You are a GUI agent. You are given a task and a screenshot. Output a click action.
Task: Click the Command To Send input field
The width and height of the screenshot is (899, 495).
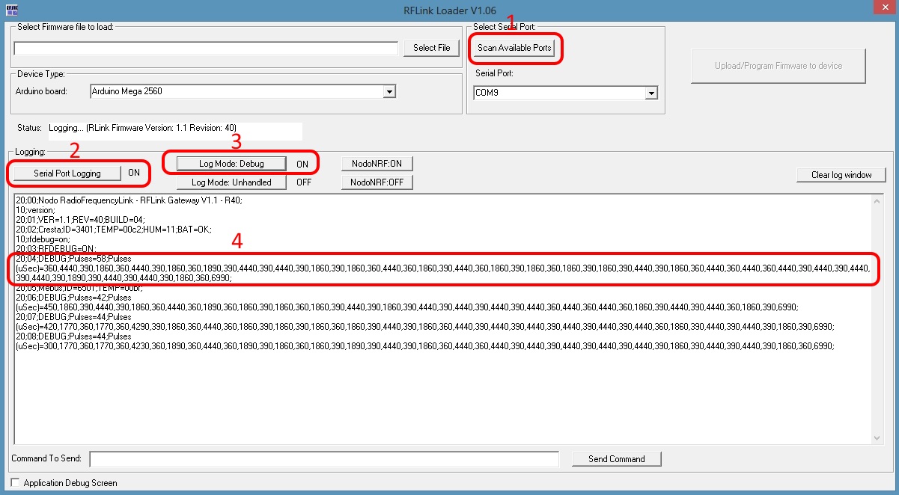[324, 459]
